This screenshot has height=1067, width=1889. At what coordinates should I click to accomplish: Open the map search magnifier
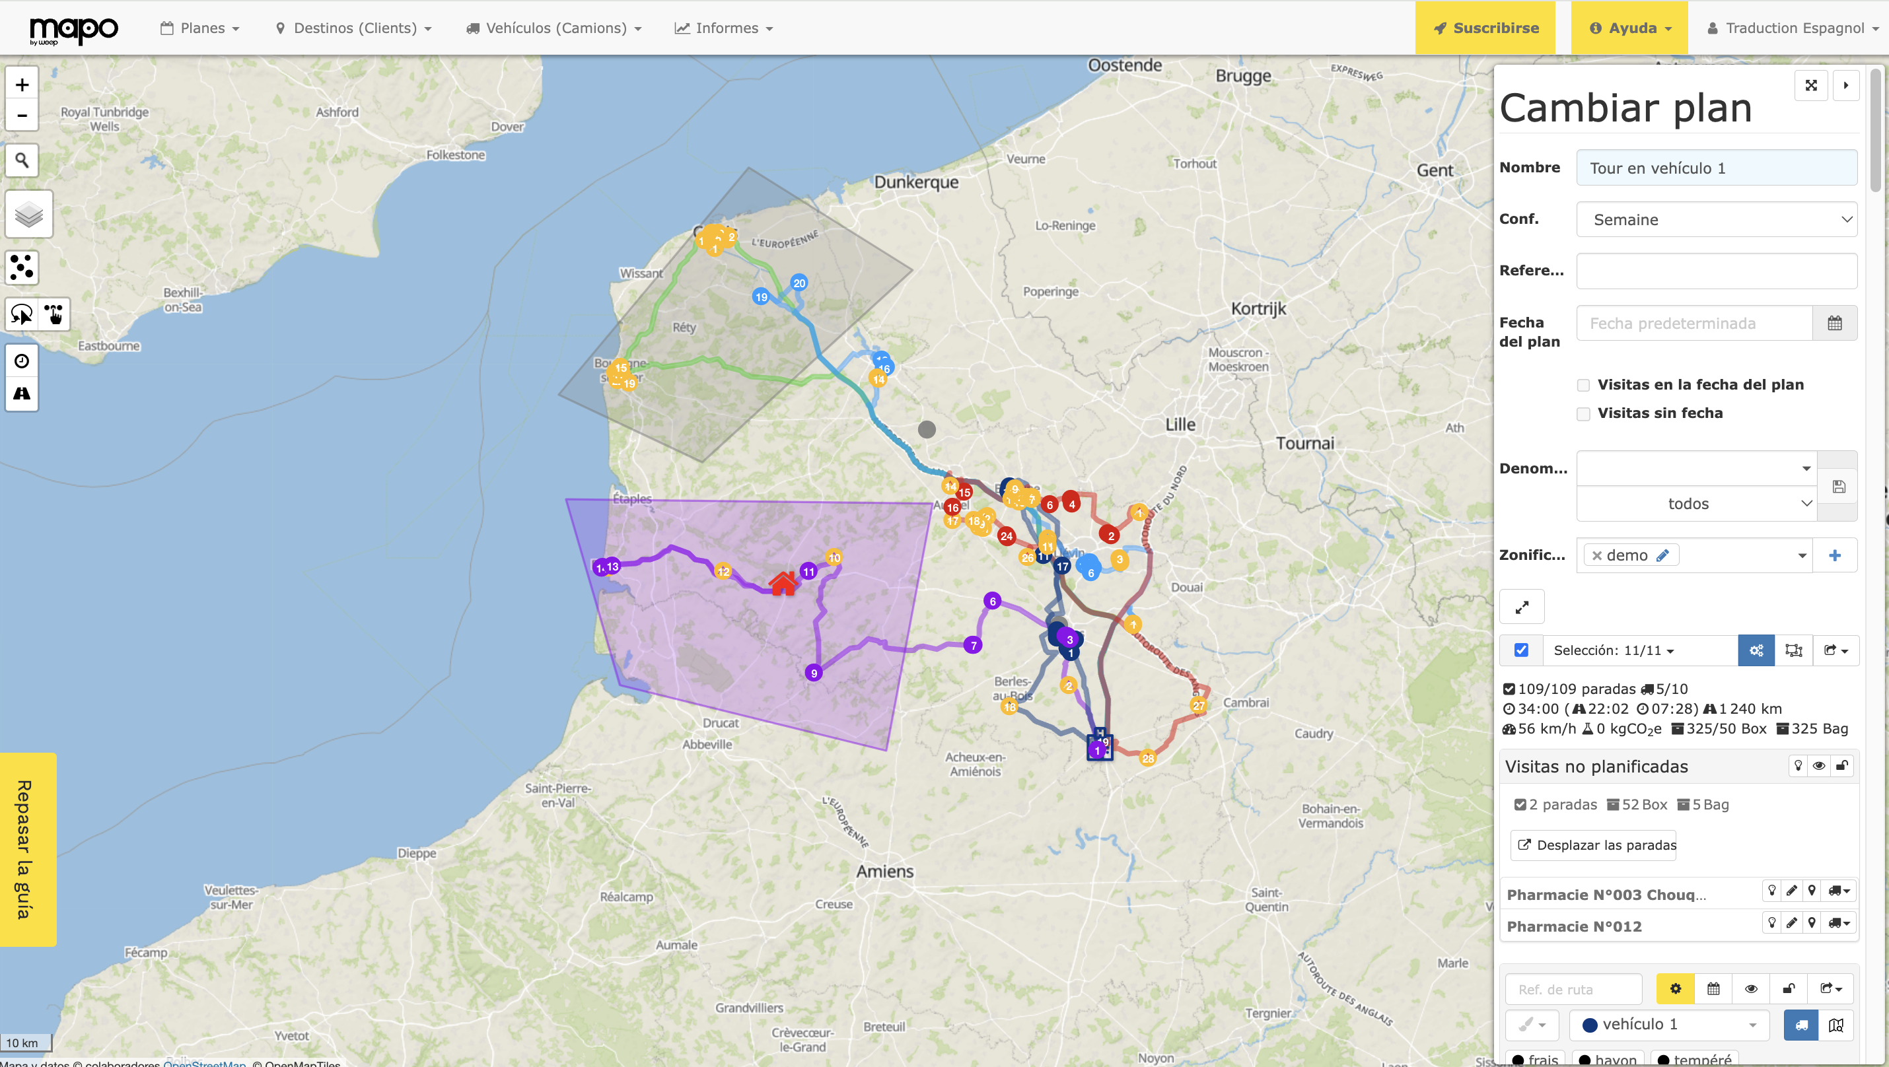[22, 160]
